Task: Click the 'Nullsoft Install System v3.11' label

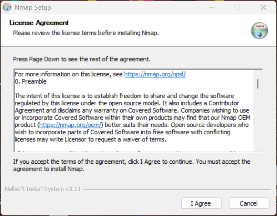Action: point(43,189)
